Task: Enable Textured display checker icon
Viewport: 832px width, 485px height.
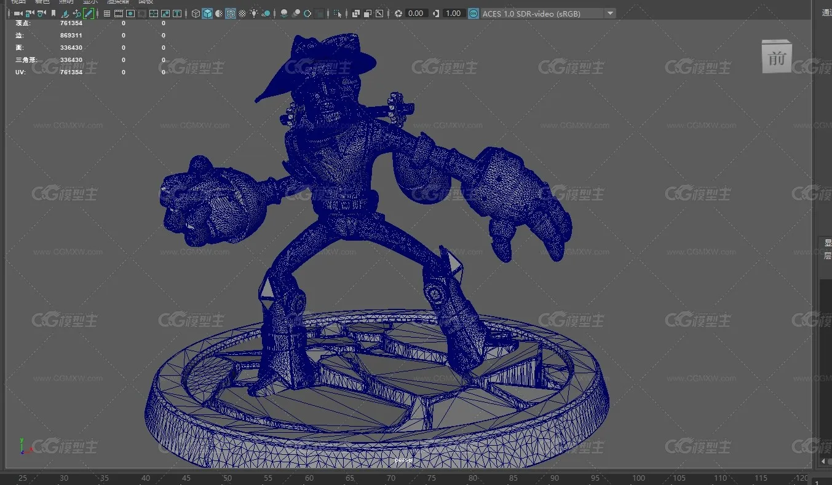Action: click(242, 14)
